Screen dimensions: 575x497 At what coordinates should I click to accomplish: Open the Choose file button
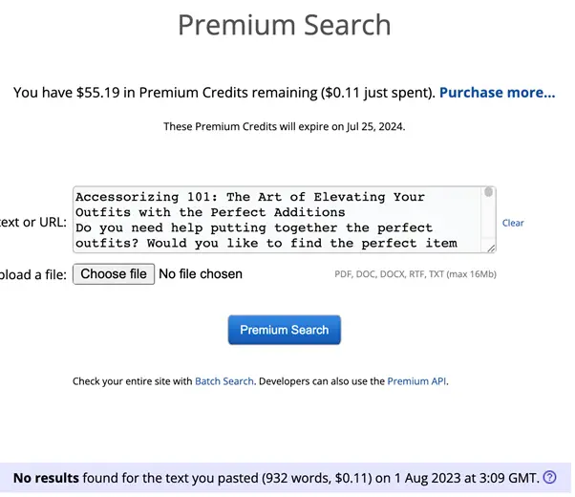[x=114, y=273]
